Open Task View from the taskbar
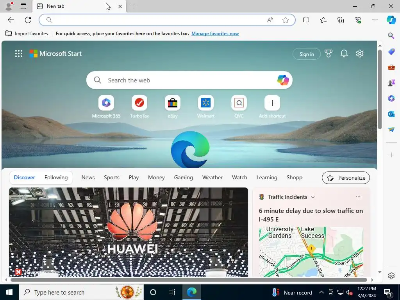Screen dimensions: 400x300 pos(172,292)
